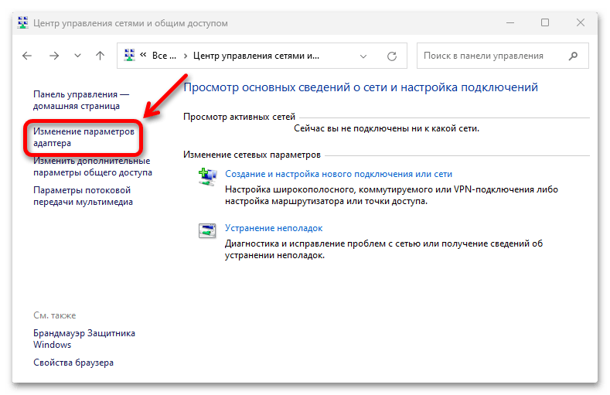Open 'Свойства браузера' link
The height and width of the screenshot is (395, 610).
point(73,363)
